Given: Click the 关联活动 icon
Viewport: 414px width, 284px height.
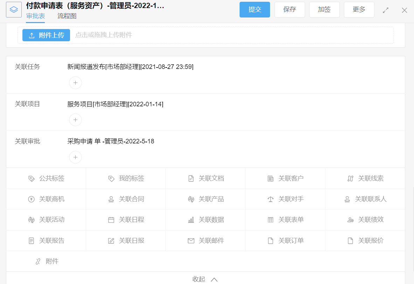Looking at the screenshot, I should coord(32,220).
